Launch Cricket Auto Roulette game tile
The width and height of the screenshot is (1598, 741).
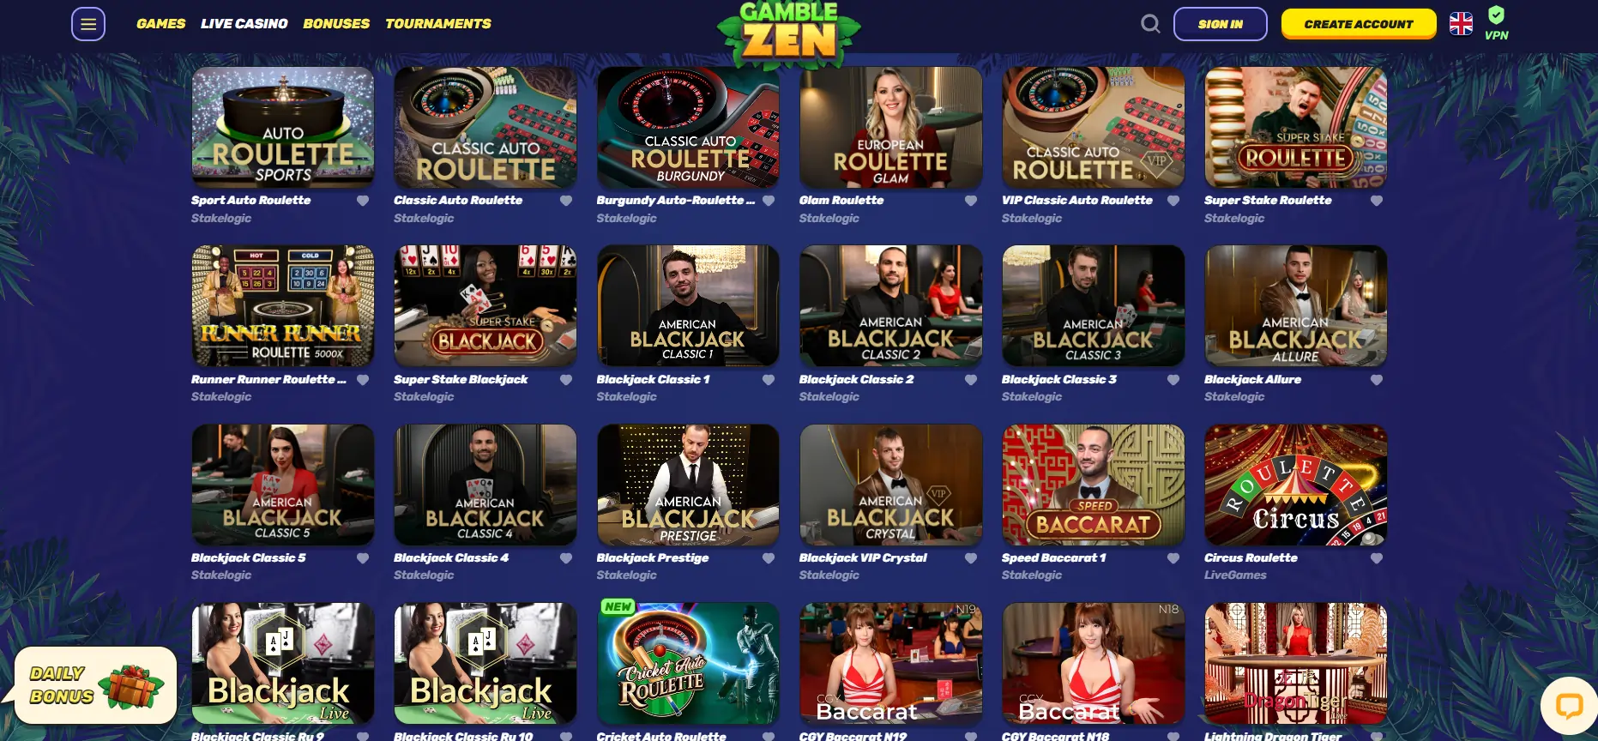click(x=689, y=664)
